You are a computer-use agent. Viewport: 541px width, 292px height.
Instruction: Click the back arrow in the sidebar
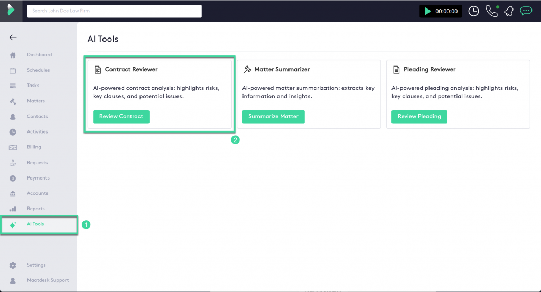pyautogui.click(x=13, y=37)
